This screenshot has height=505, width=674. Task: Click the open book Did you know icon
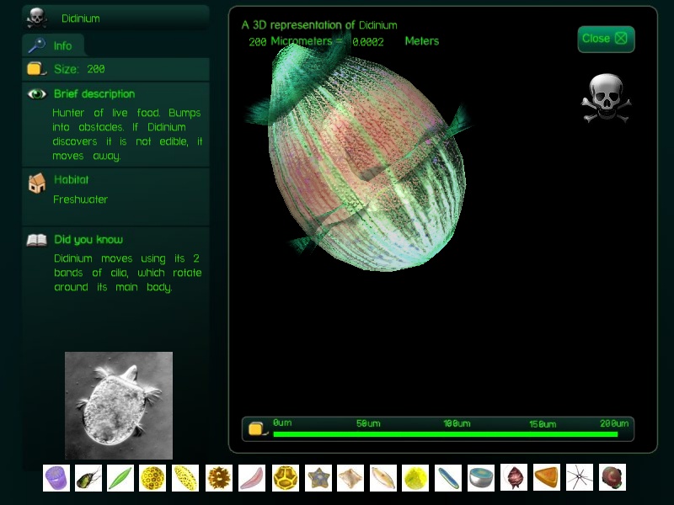point(36,240)
